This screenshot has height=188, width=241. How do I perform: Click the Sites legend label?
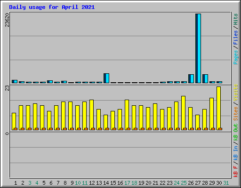(236, 114)
